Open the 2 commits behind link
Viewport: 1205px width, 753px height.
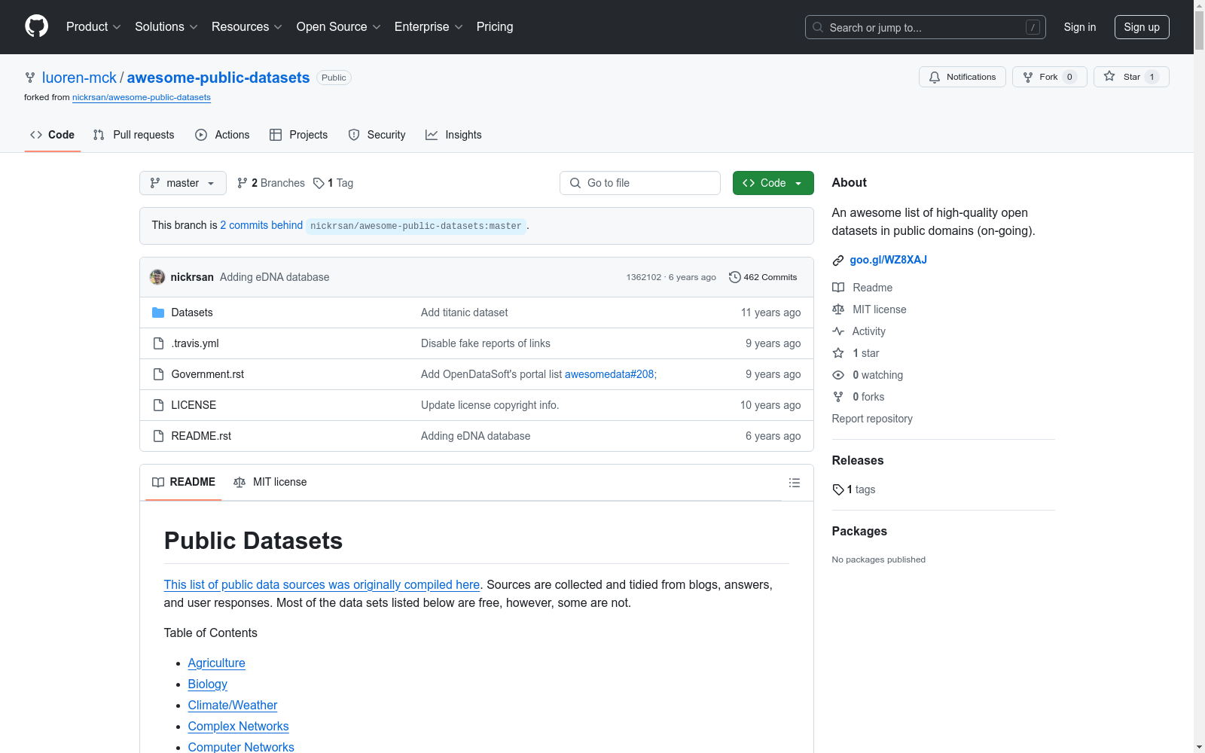261,225
